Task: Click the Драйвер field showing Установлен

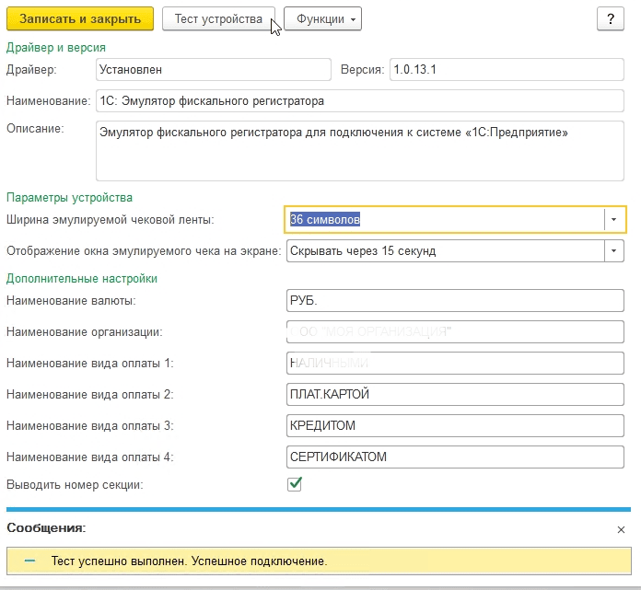Action: (x=212, y=69)
